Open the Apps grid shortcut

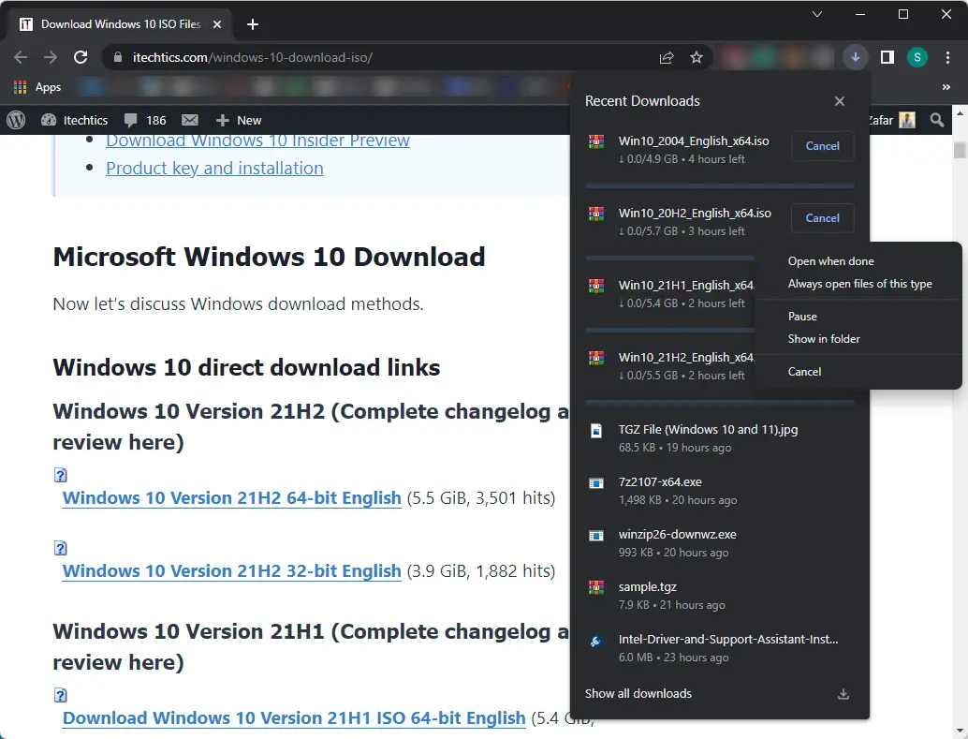coord(37,87)
